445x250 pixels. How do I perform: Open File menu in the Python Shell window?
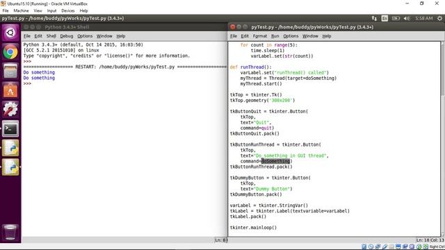(27, 36)
